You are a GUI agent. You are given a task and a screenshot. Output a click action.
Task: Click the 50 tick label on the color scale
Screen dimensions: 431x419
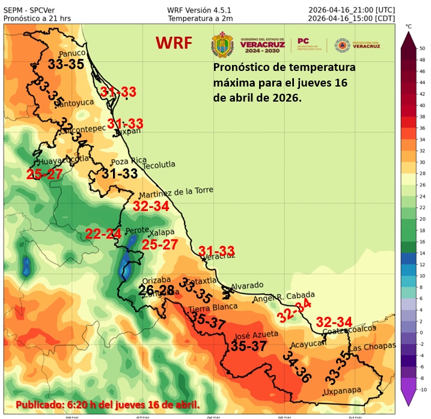(x=423, y=48)
